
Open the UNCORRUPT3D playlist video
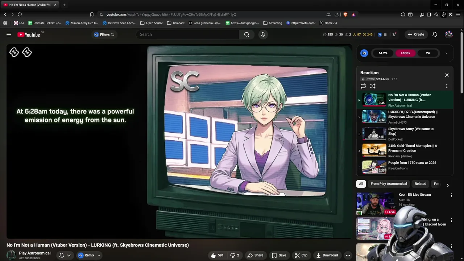click(405, 117)
